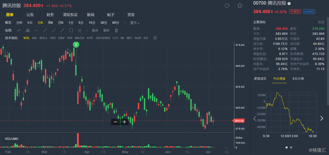Select the 月K monthly candlestick period

click(61, 23)
